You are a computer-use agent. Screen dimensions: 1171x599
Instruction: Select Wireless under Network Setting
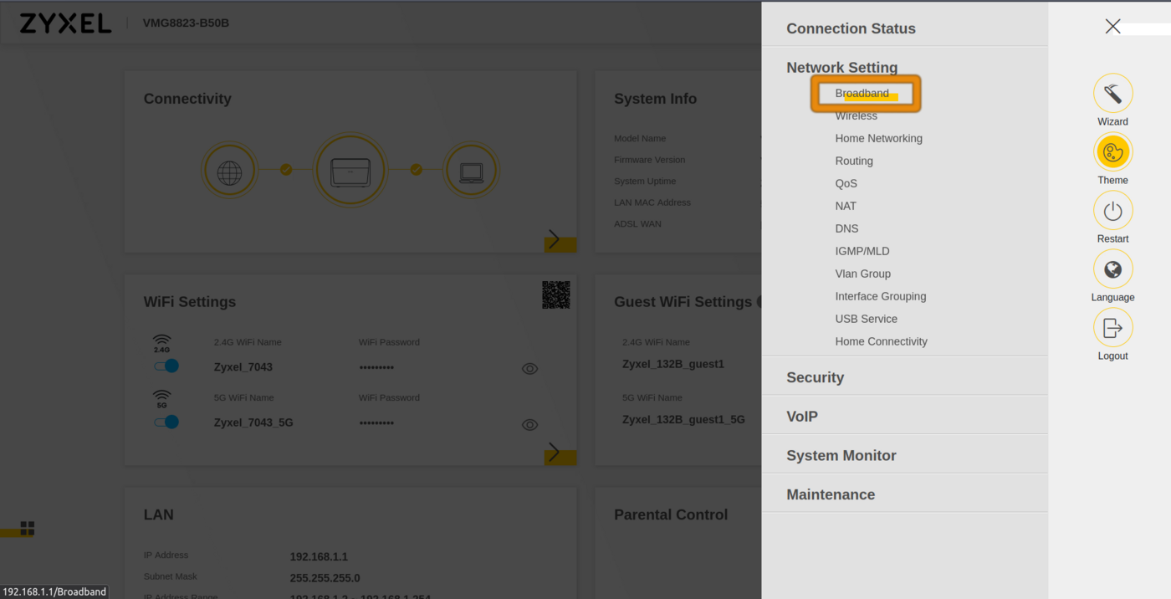point(856,116)
